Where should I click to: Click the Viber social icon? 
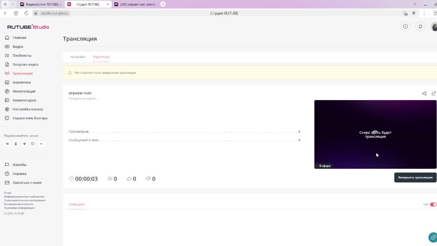click(33, 144)
